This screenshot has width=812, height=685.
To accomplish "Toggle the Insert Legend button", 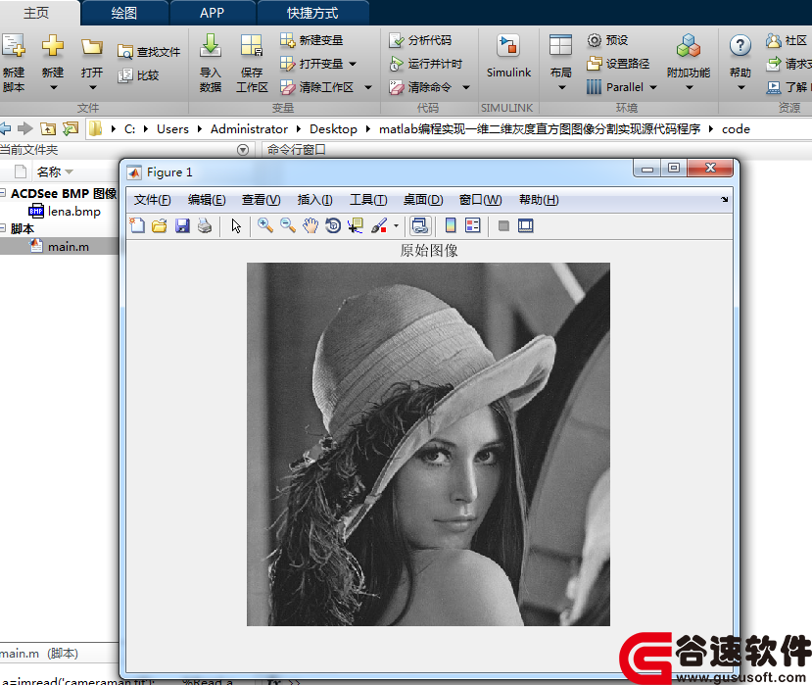I will [473, 225].
